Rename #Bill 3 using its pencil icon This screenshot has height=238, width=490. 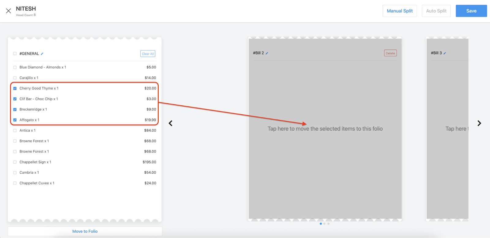[x=445, y=53]
